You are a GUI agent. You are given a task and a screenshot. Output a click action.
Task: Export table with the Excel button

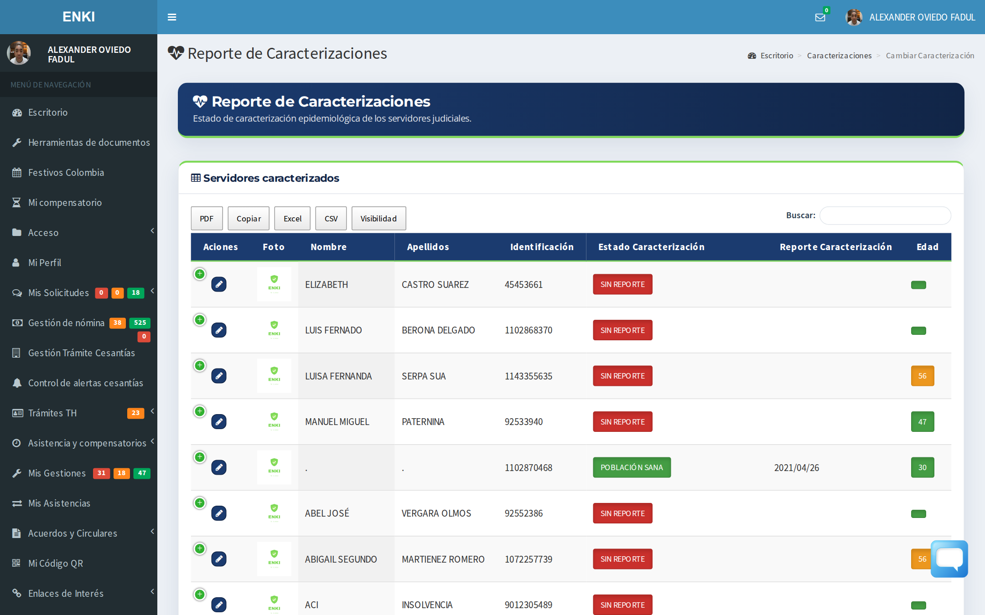pyautogui.click(x=292, y=219)
